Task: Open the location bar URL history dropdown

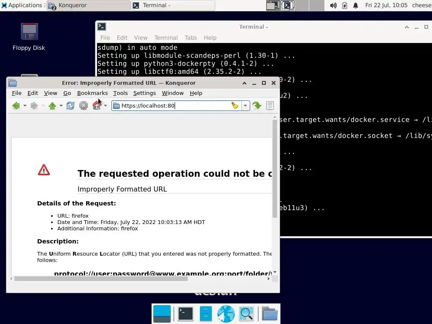Action: pyautogui.click(x=245, y=105)
